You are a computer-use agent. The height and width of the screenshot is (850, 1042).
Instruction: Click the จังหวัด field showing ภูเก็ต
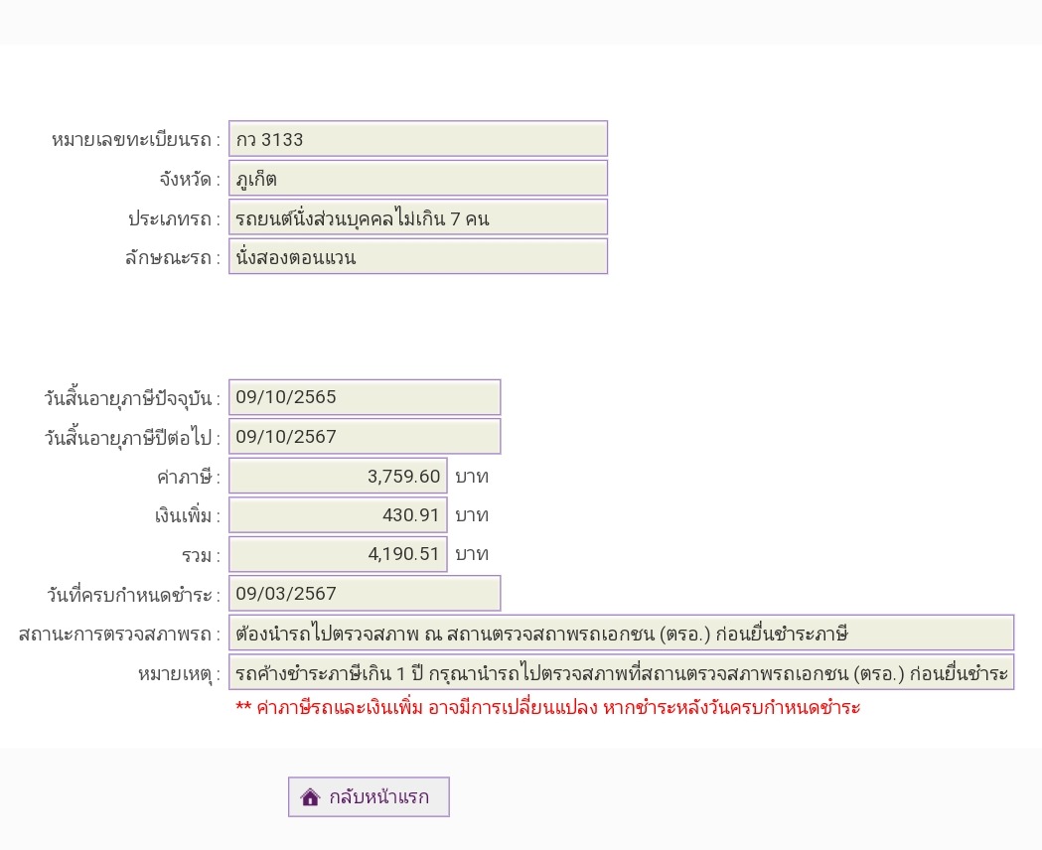[418, 179]
